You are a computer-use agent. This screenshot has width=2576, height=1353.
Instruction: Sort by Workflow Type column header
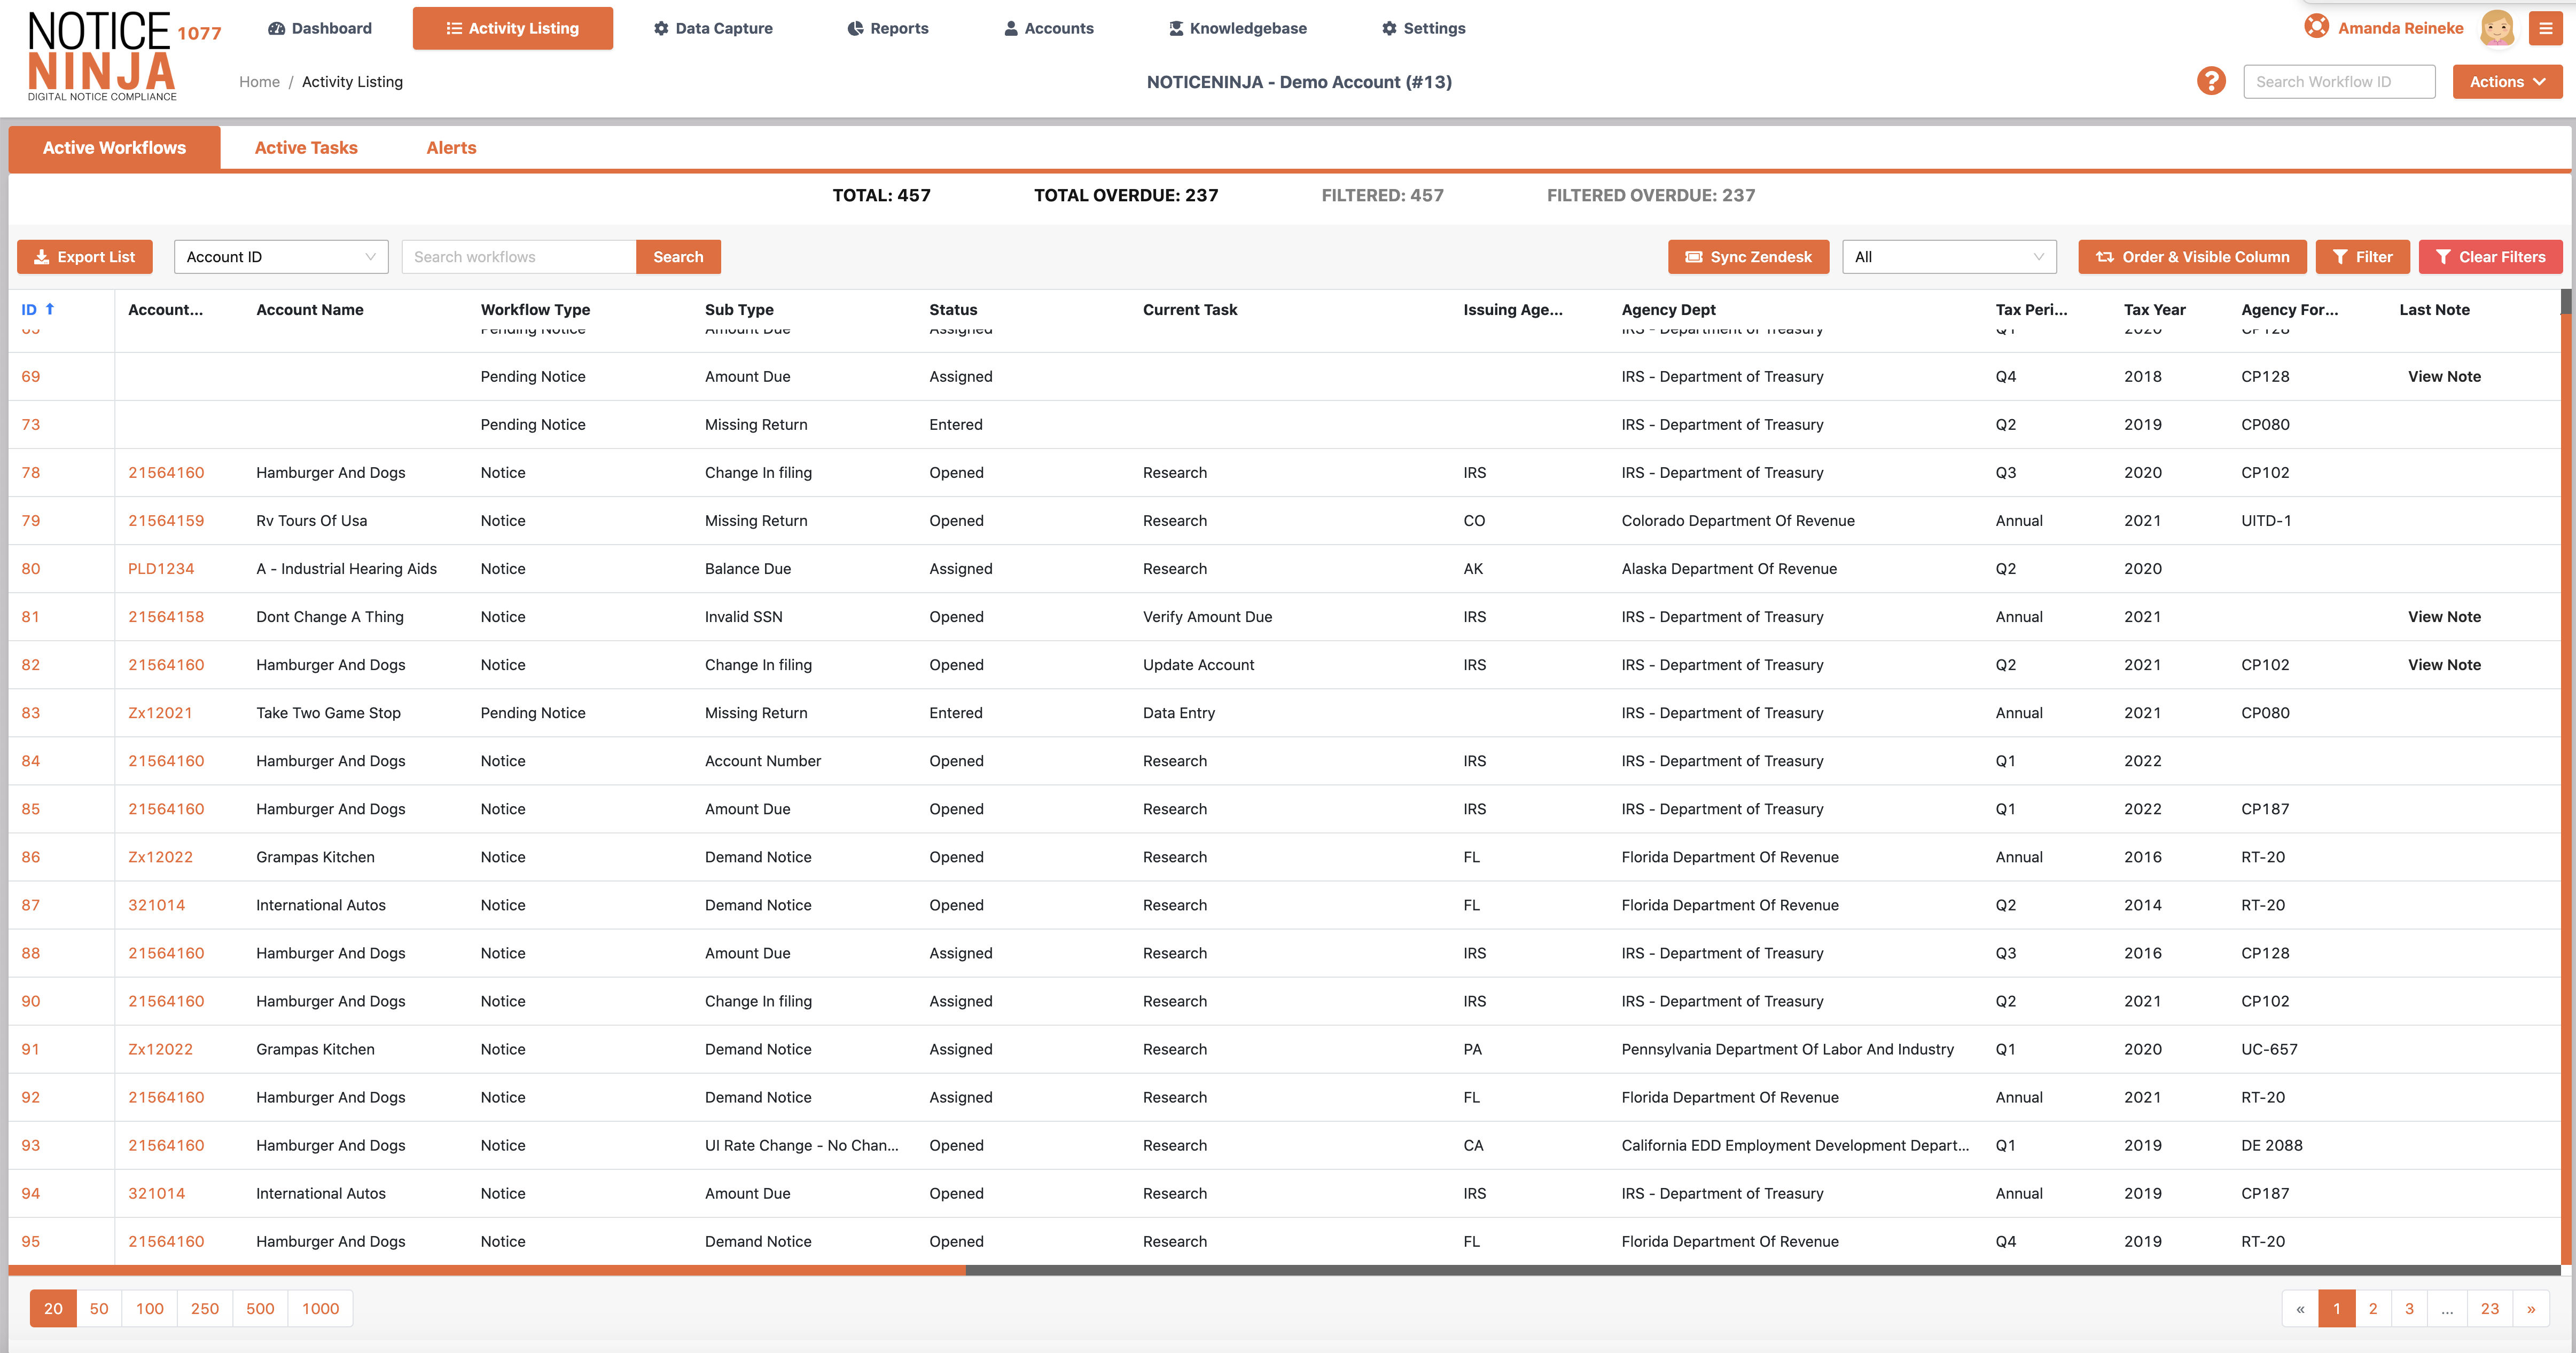click(x=535, y=310)
